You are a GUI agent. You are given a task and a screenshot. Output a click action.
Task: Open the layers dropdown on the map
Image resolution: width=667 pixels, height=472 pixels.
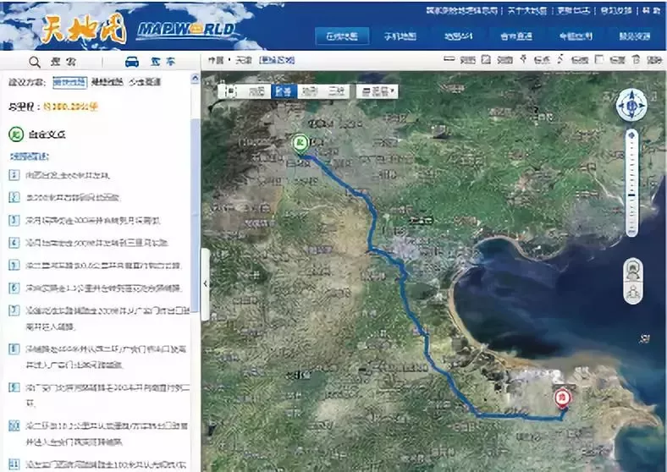pyautogui.click(x=378, y=91)
